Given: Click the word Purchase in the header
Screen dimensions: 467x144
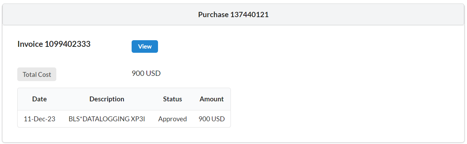Looking at the screenshot, I should [x=213, y=15].
